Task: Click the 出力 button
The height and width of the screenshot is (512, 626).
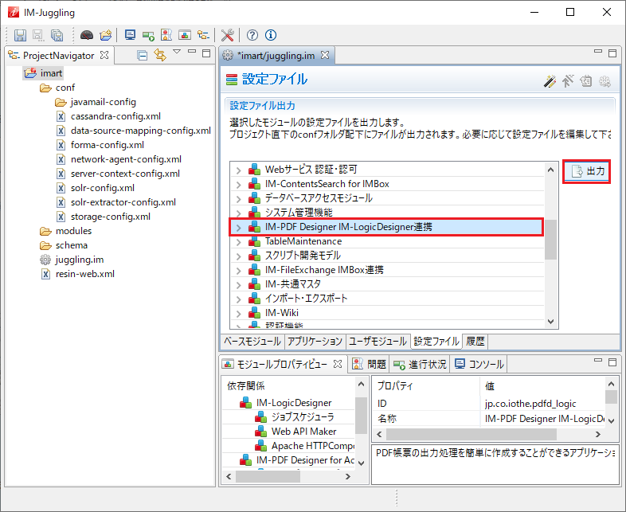Action: [x=586, y=172]
